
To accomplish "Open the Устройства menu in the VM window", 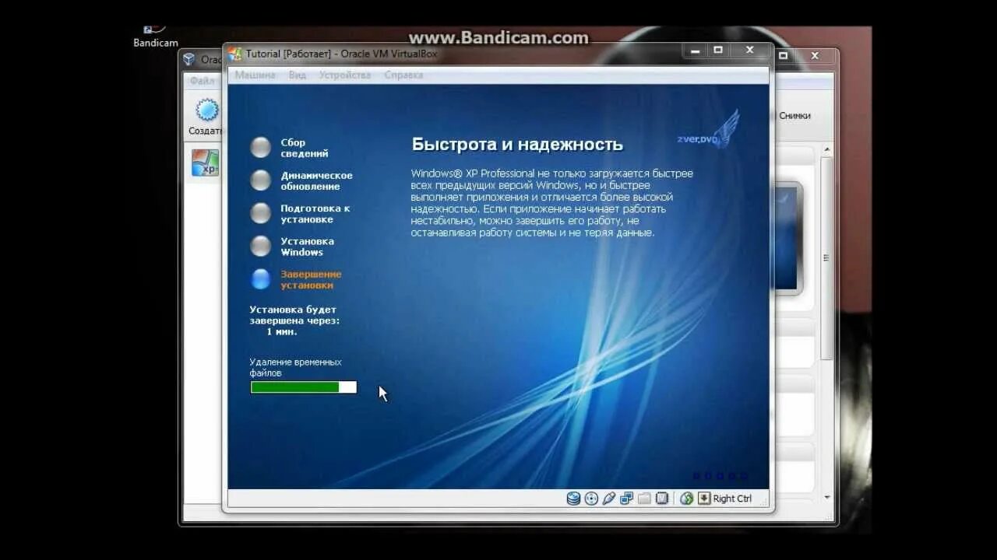I will [x=345, y=75].
